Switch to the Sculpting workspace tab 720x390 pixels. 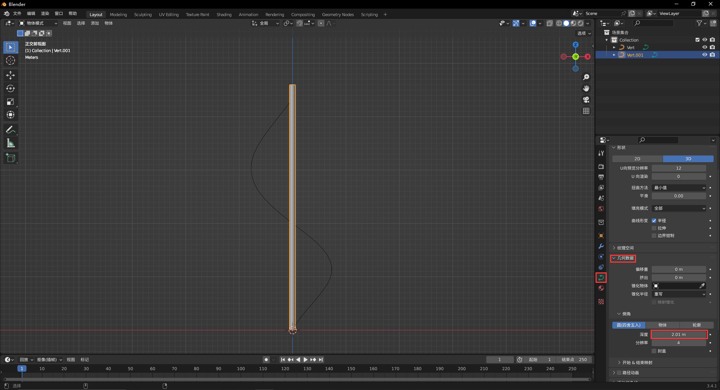pos(143,15)
